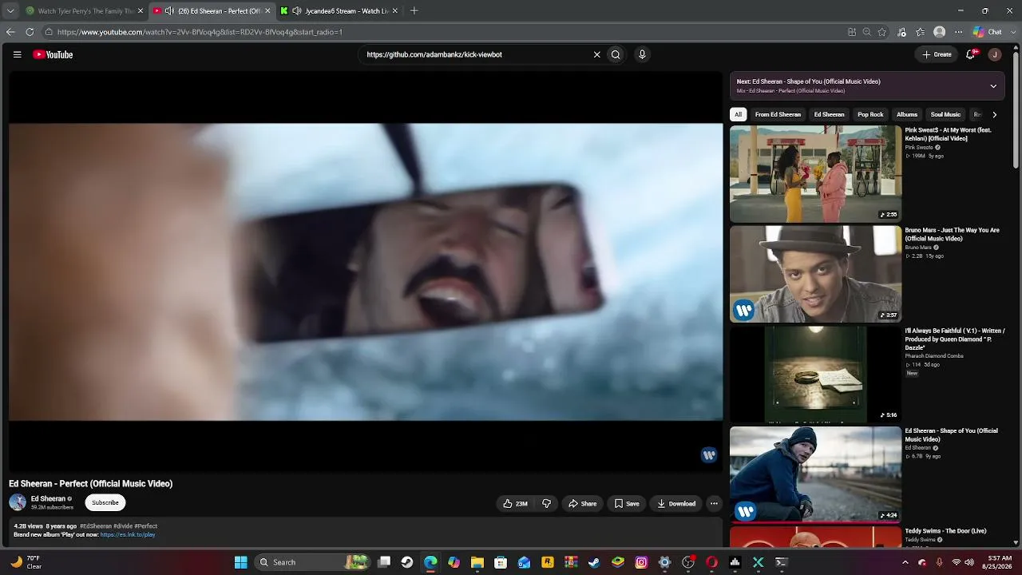Filter recommendations by Ed Sheeran chip
This screenshot has height=575, width=1022.
click(x=829, y=114)
